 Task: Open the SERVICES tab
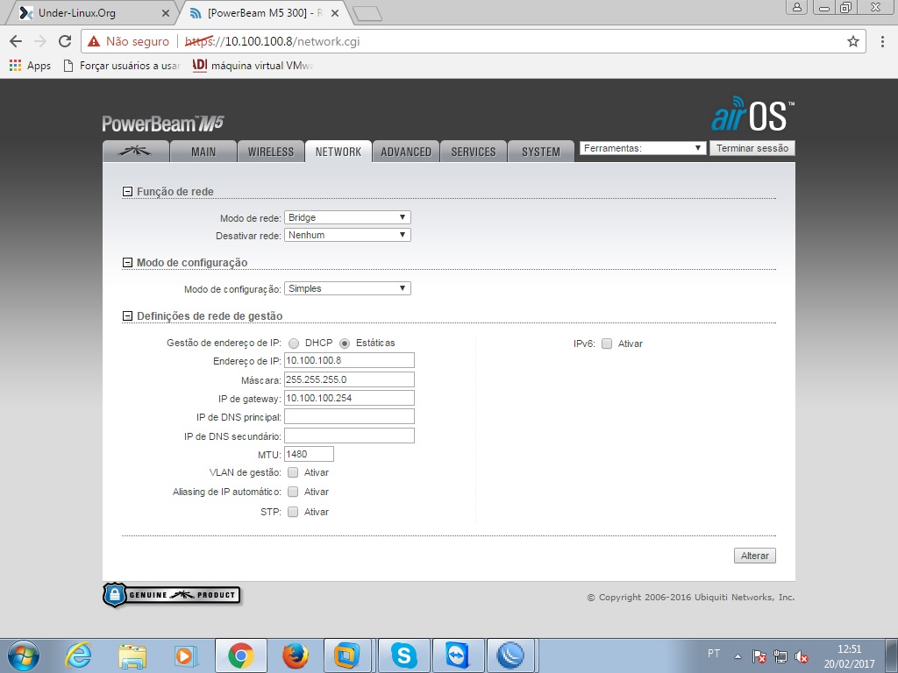pyautogui.click(x=474, y=152)
